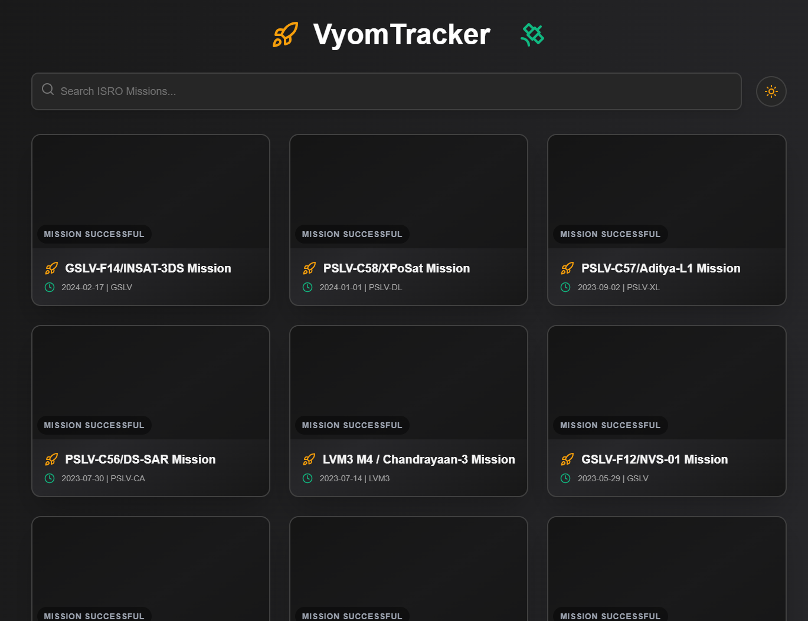Click the text "2023-07-14 | LVM3"
Screen dimensions: 808x621
[x=355, y=478]
